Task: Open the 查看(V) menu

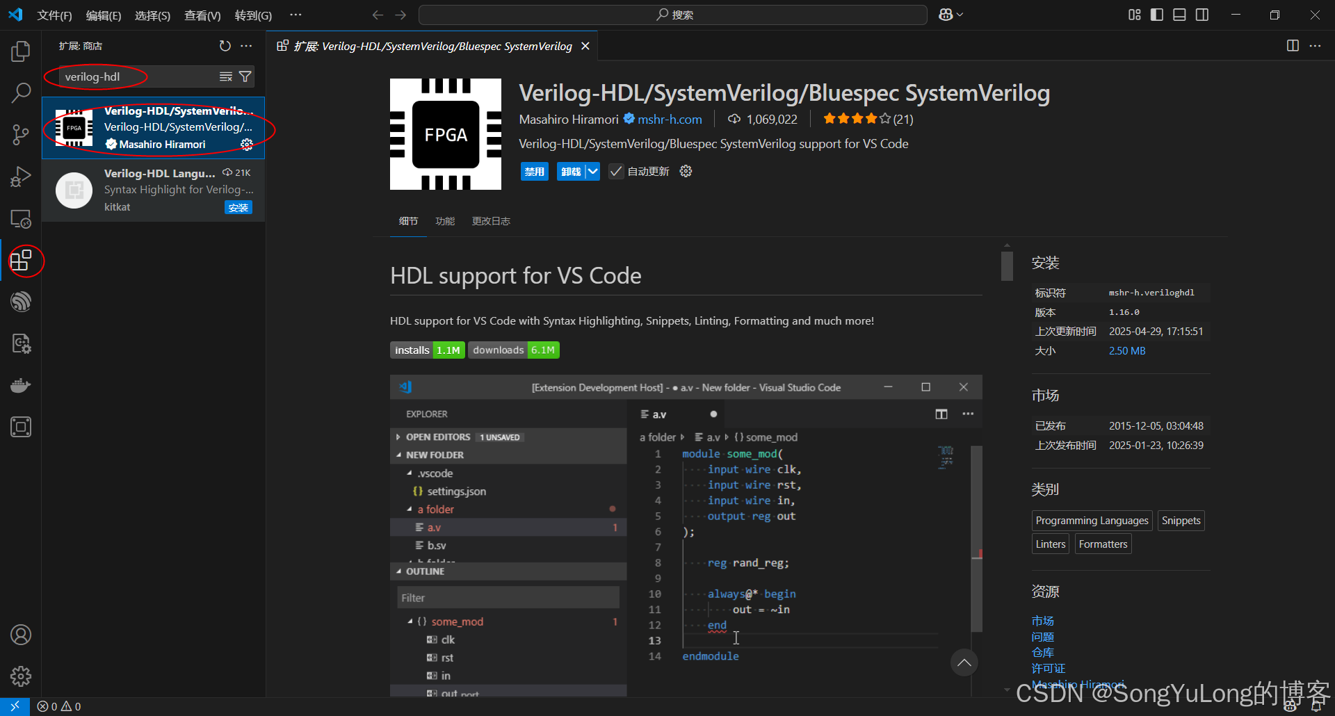Action: pos(202,15)
